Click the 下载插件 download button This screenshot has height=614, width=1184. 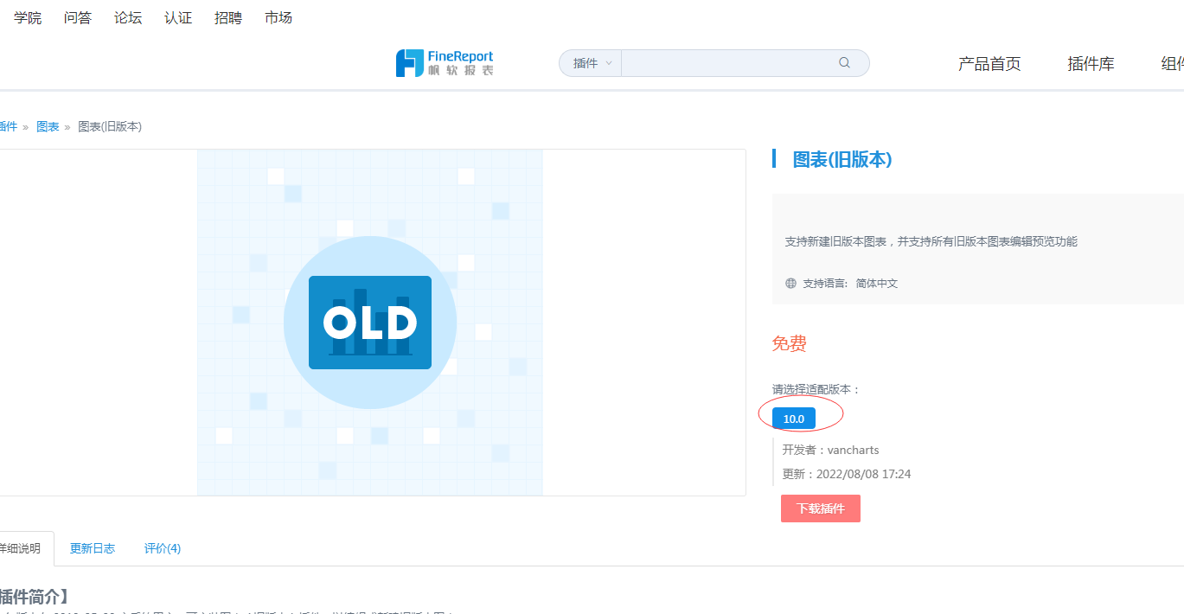tap(821, 508)
